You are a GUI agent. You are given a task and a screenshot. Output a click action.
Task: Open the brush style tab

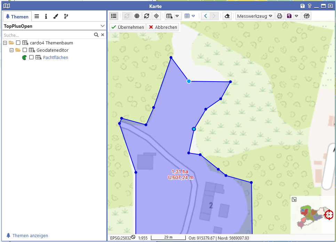[56, 16]
